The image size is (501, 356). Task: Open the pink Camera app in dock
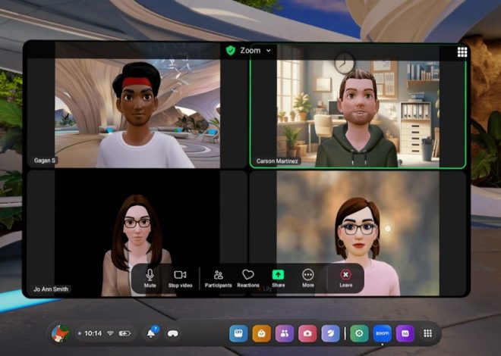[x=307, y=334]
